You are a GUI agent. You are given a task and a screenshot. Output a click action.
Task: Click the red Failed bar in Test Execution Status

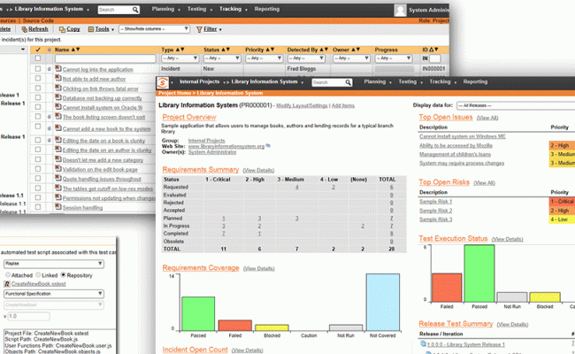447,288
